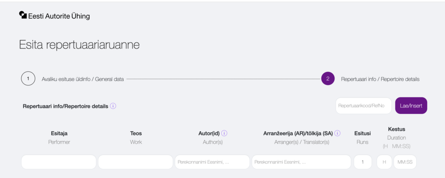
Task: Show info tooltip beside Autor(id) heading
Action: coord(224,133)
